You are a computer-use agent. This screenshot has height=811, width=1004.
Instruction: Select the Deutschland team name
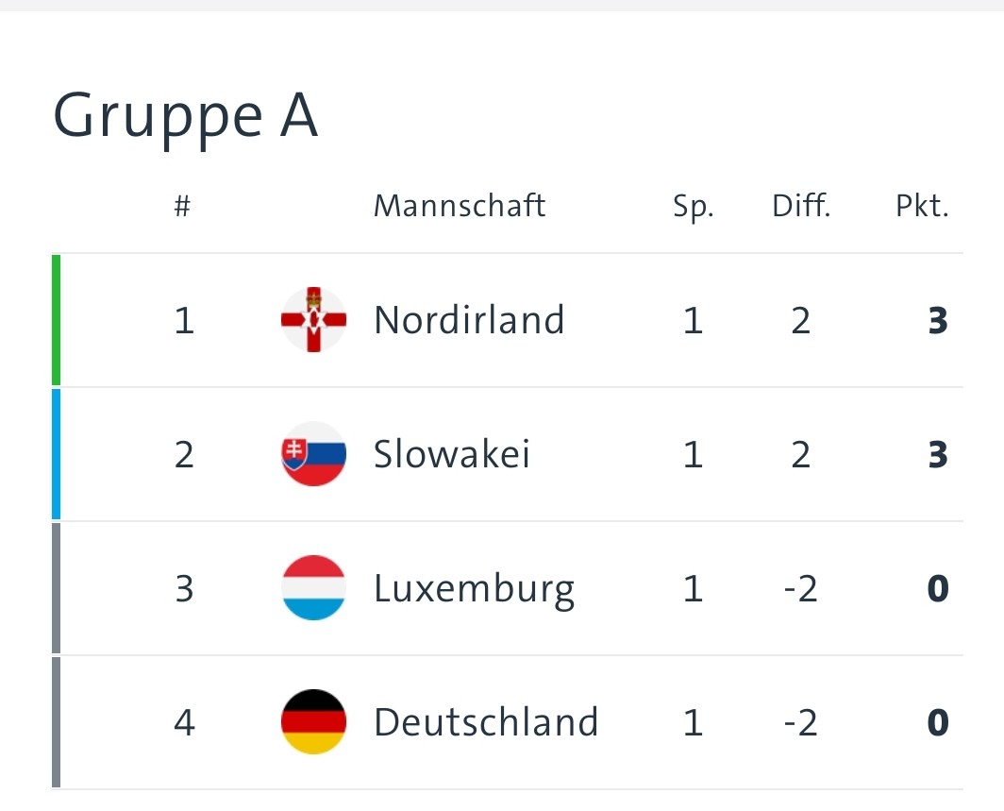click(486, 722)
